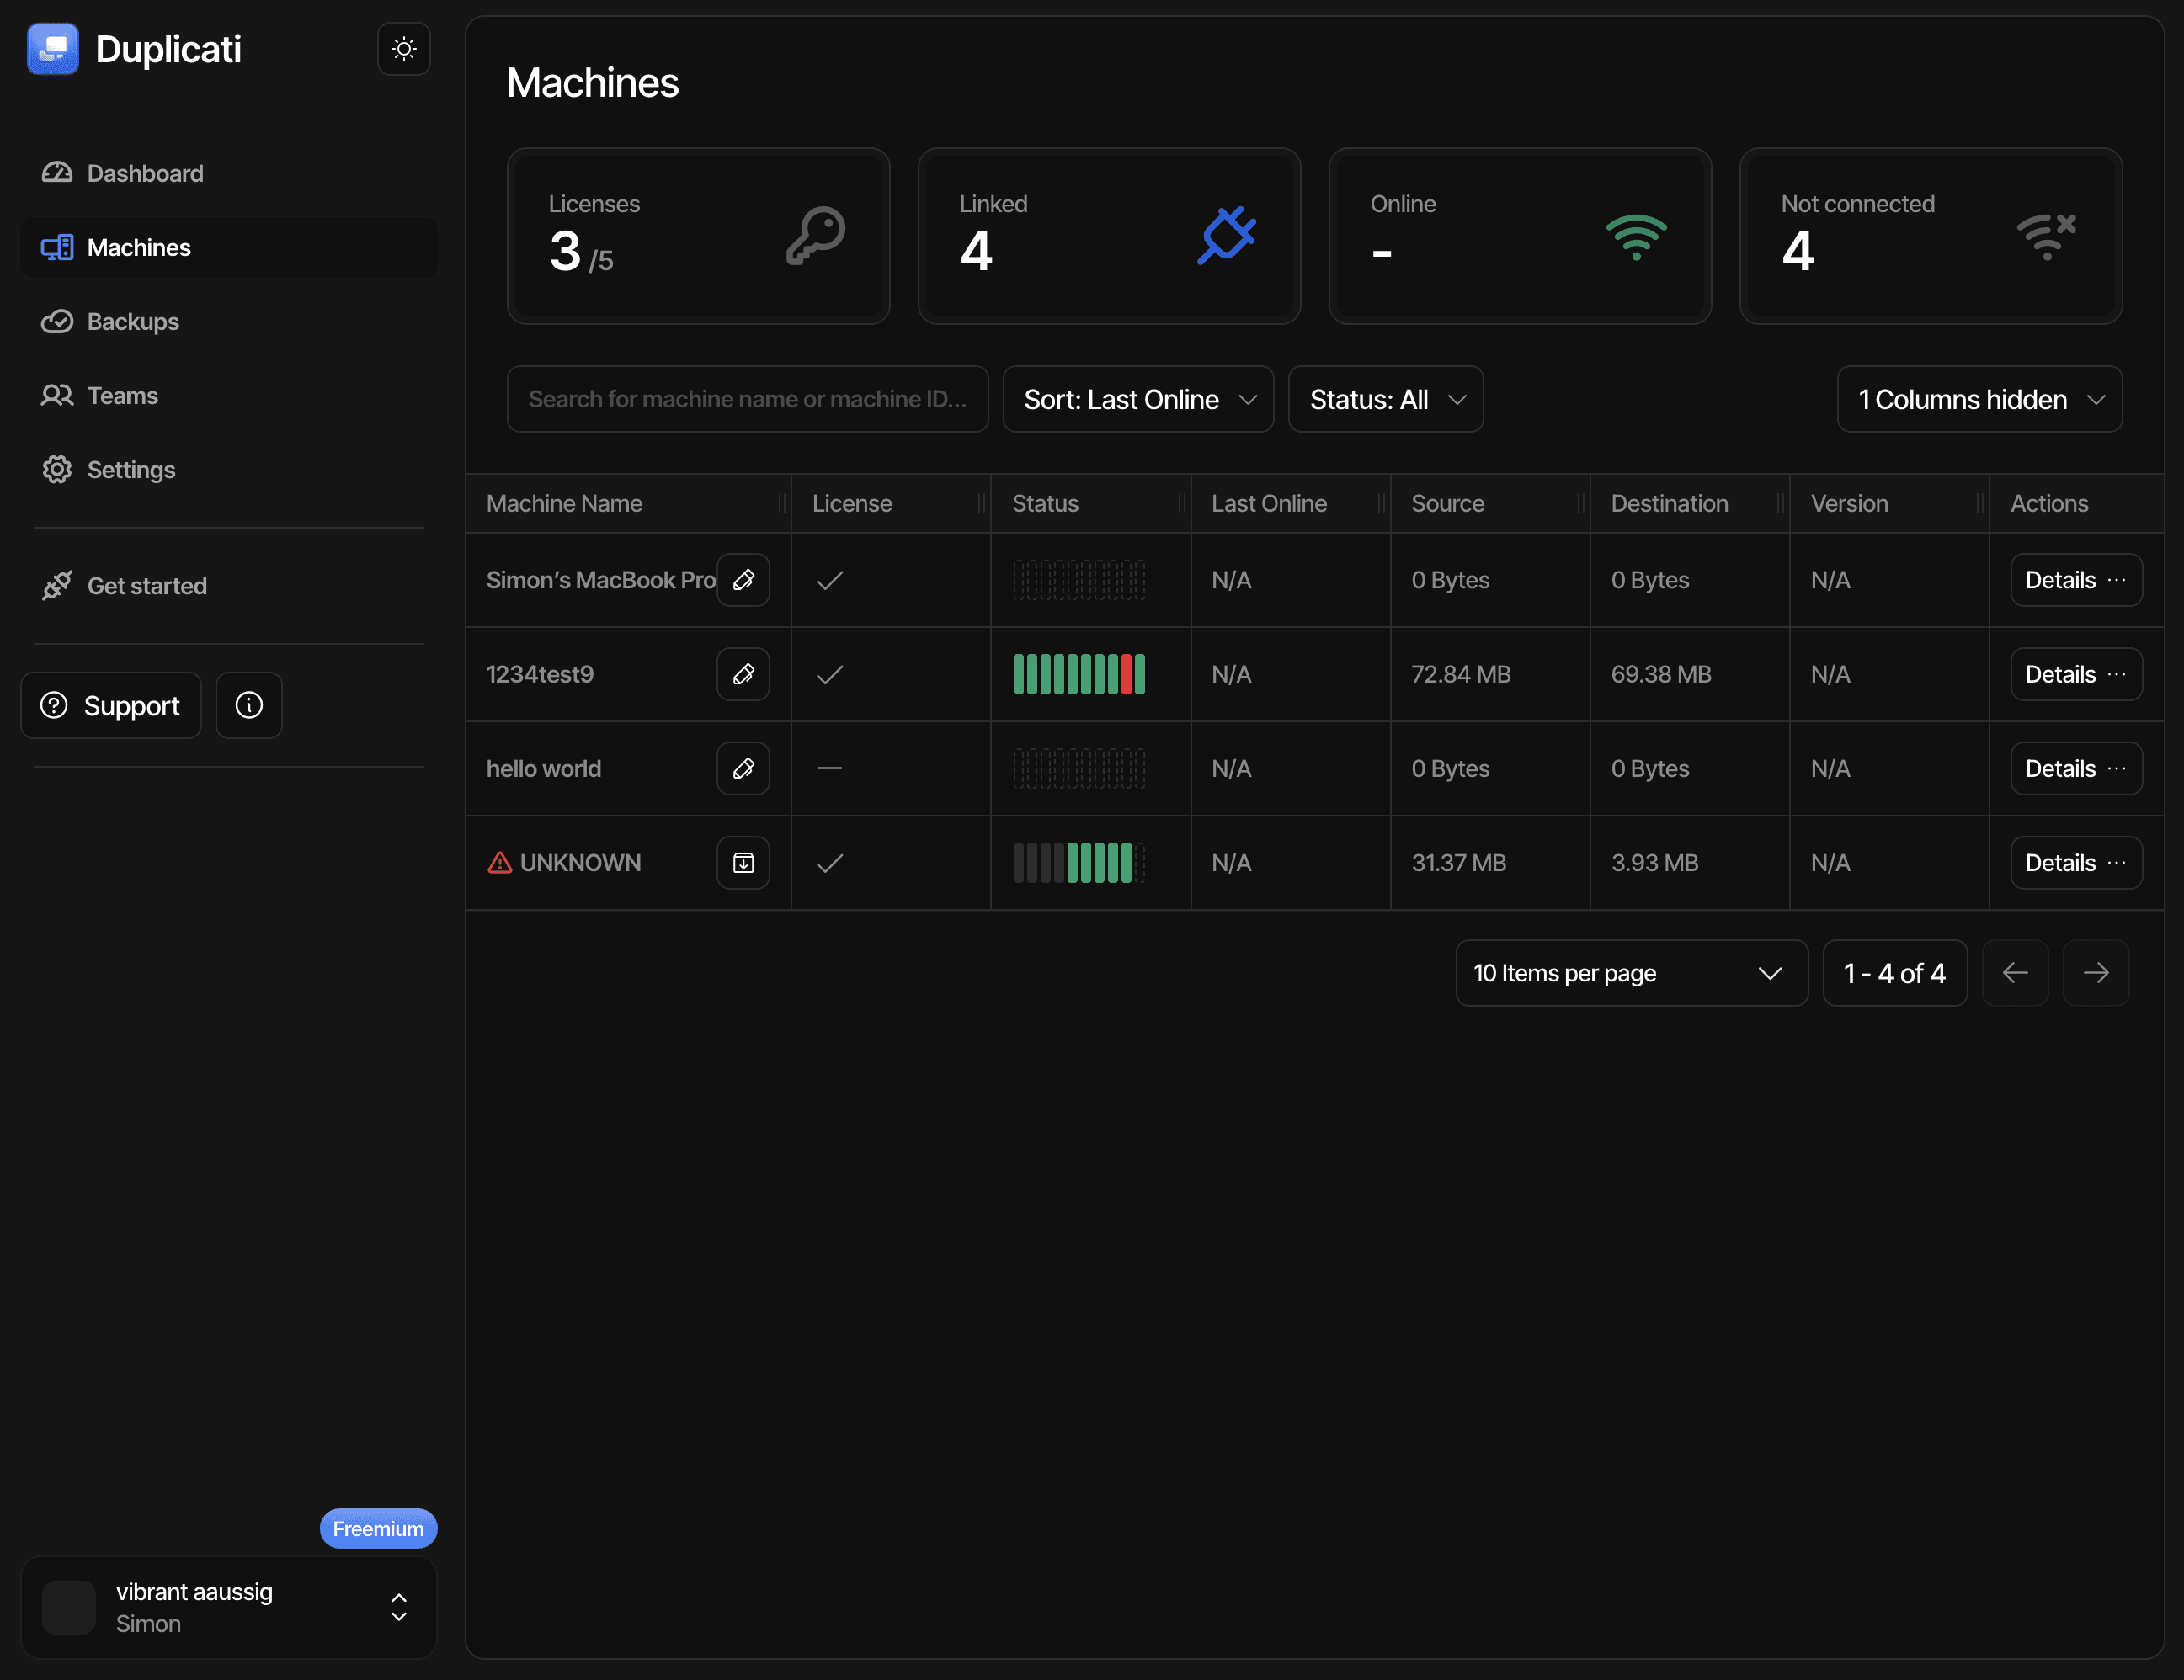Screen dimensions: 2184x1680
Task: Click the red warning icon next to UNKNOWN
Action: pos(499,863)
